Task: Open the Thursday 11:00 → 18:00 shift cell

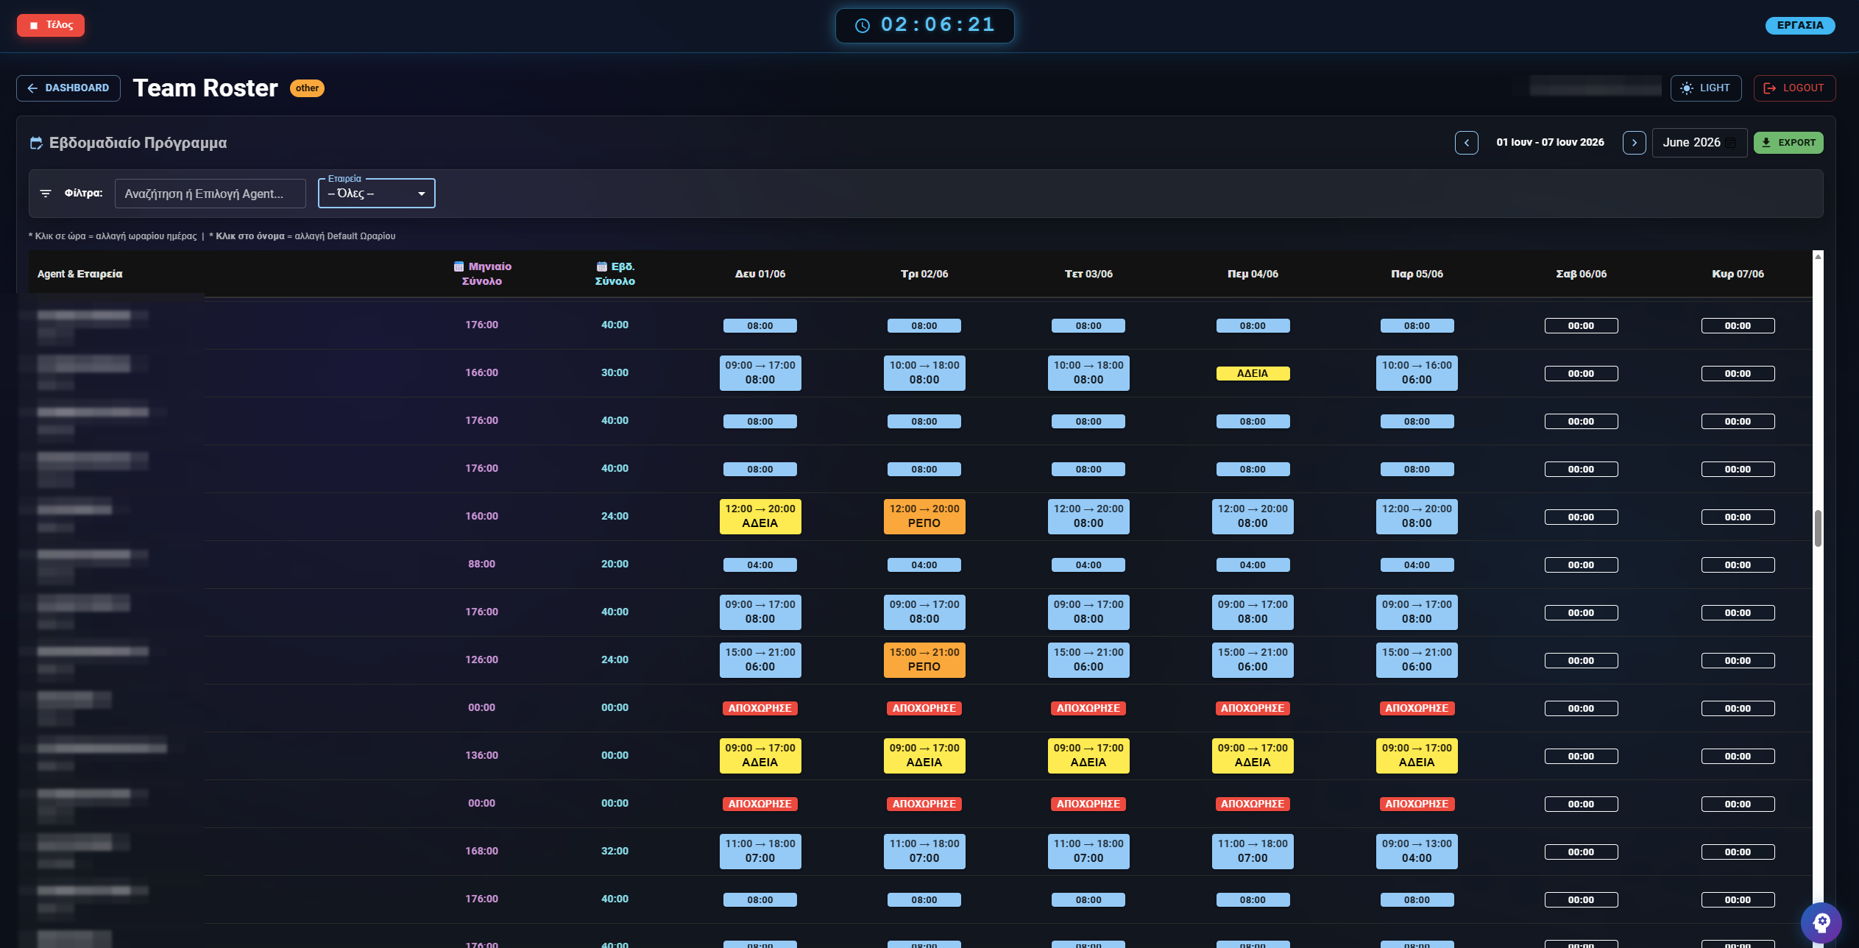Action: click(x=1253, y=852)
